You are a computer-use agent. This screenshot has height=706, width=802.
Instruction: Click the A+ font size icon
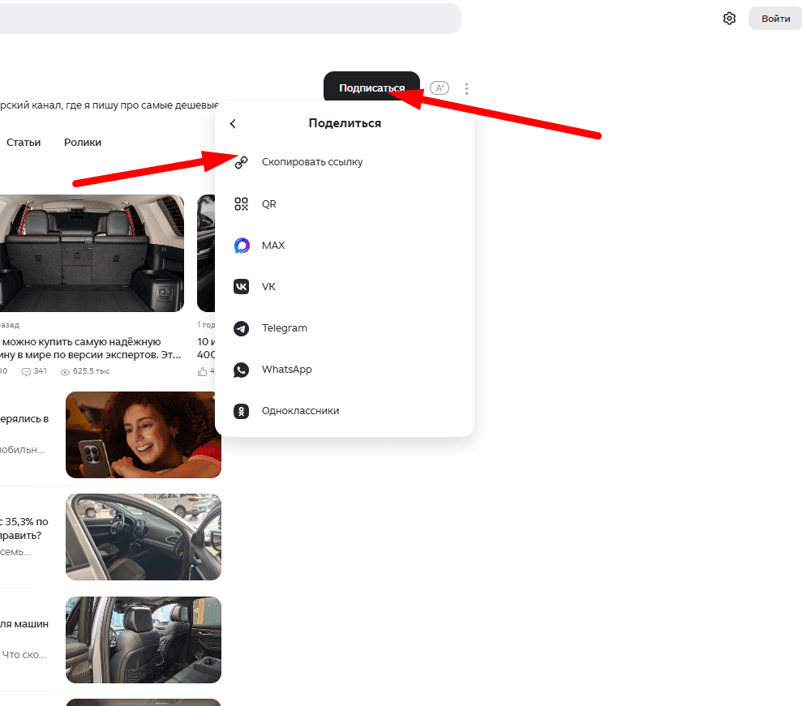point(440,88)
